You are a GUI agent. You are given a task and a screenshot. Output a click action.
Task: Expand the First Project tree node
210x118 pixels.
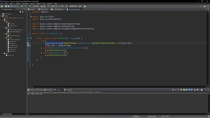1,14
